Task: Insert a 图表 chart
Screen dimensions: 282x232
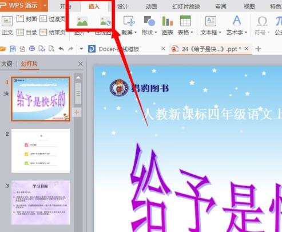Action: (168, 26)
